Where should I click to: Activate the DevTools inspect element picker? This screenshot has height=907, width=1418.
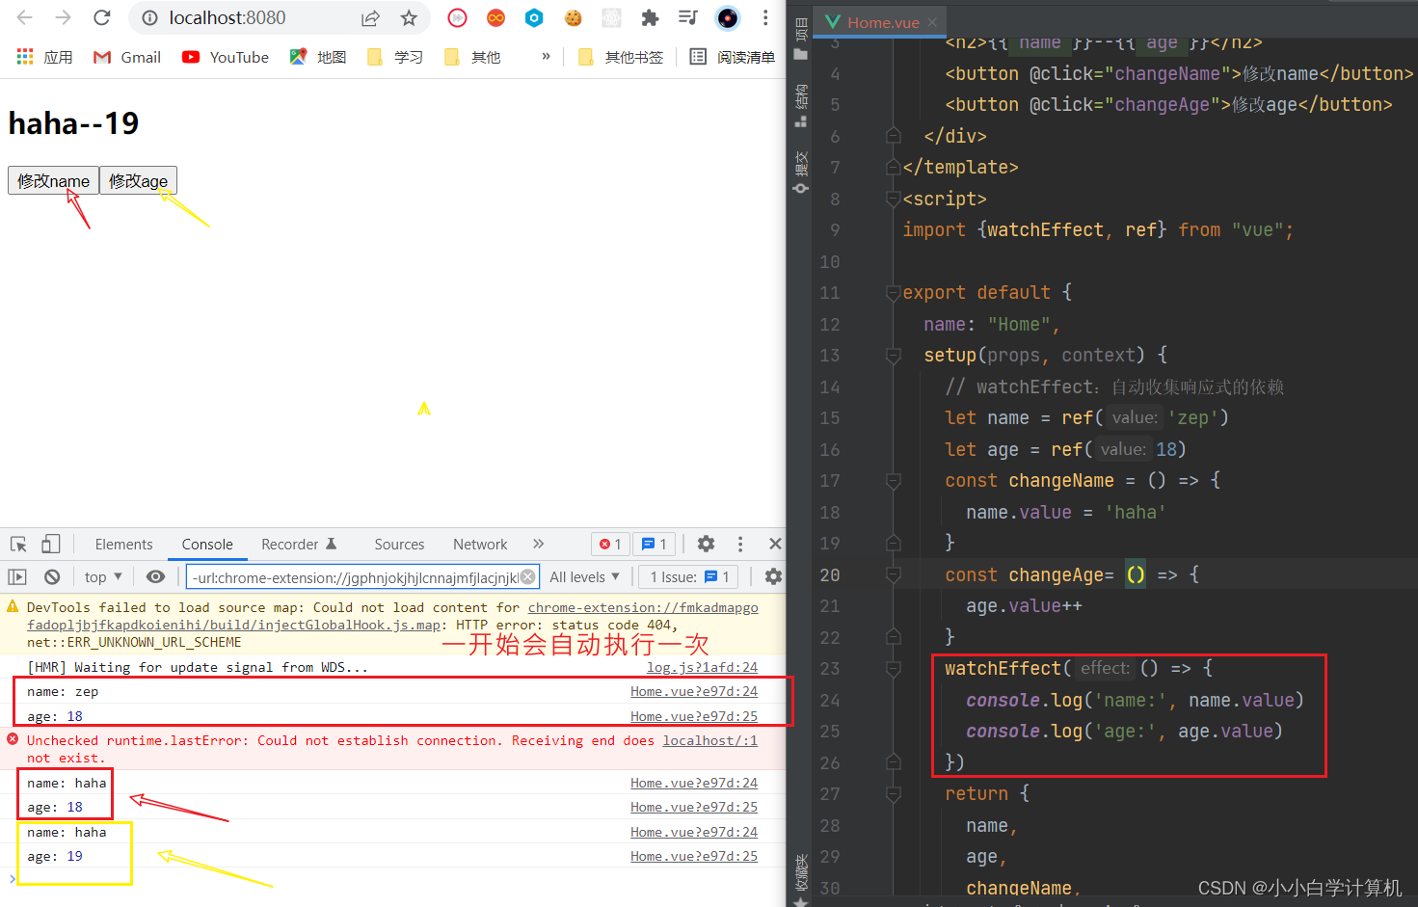click(18, 544)
